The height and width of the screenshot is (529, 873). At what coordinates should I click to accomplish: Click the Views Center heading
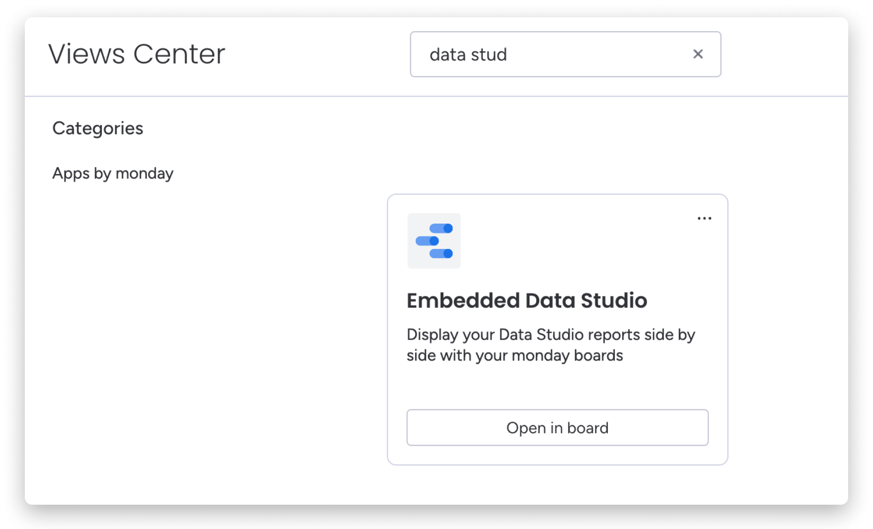pyautogui.click(x=137, y=54)
